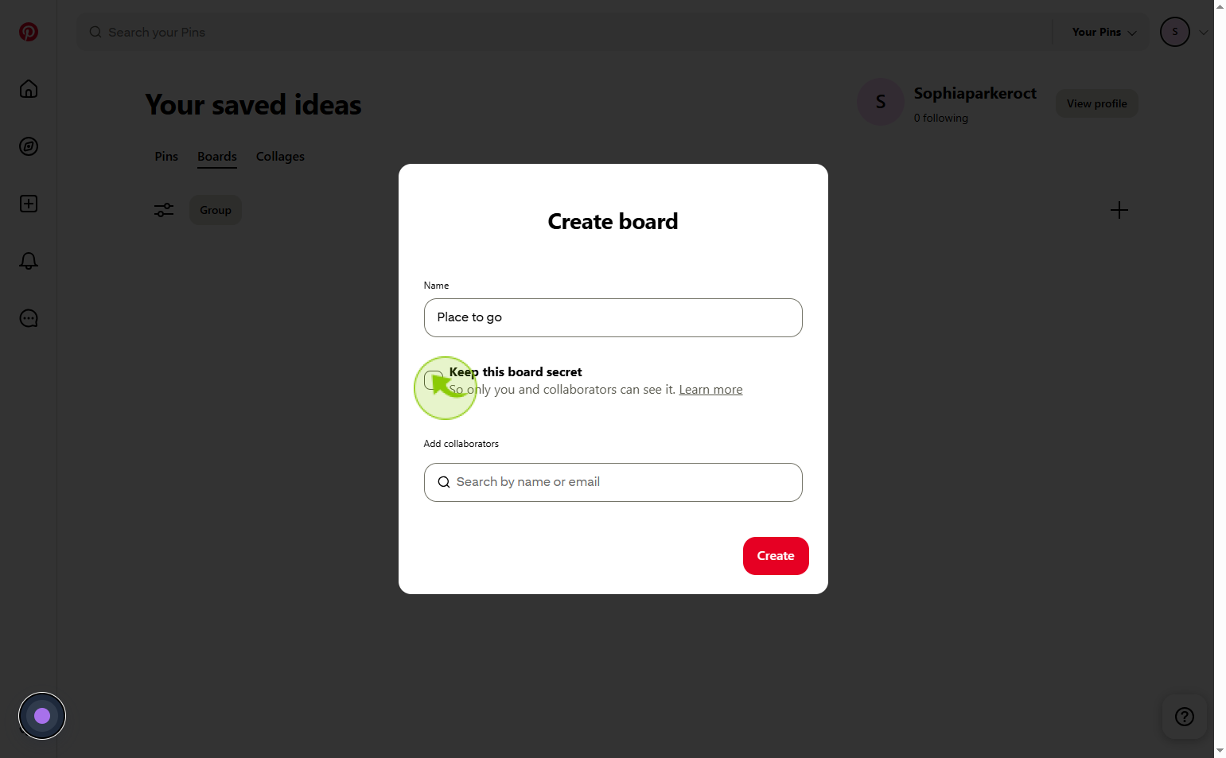This screenshot has width=1226, height=758.
Task: Open the Learn more link
Action: pos(710,390)
